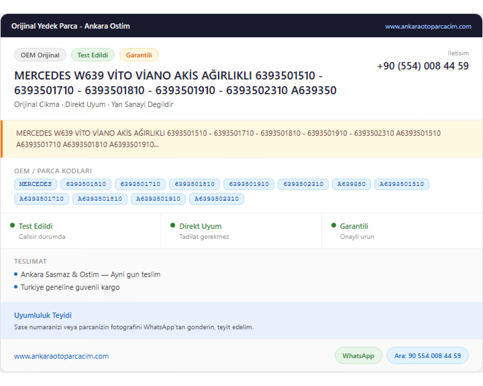Screen dimensions: 483x386
Task: Click the green dot beside Garantili feature
Action: [334, 225]
